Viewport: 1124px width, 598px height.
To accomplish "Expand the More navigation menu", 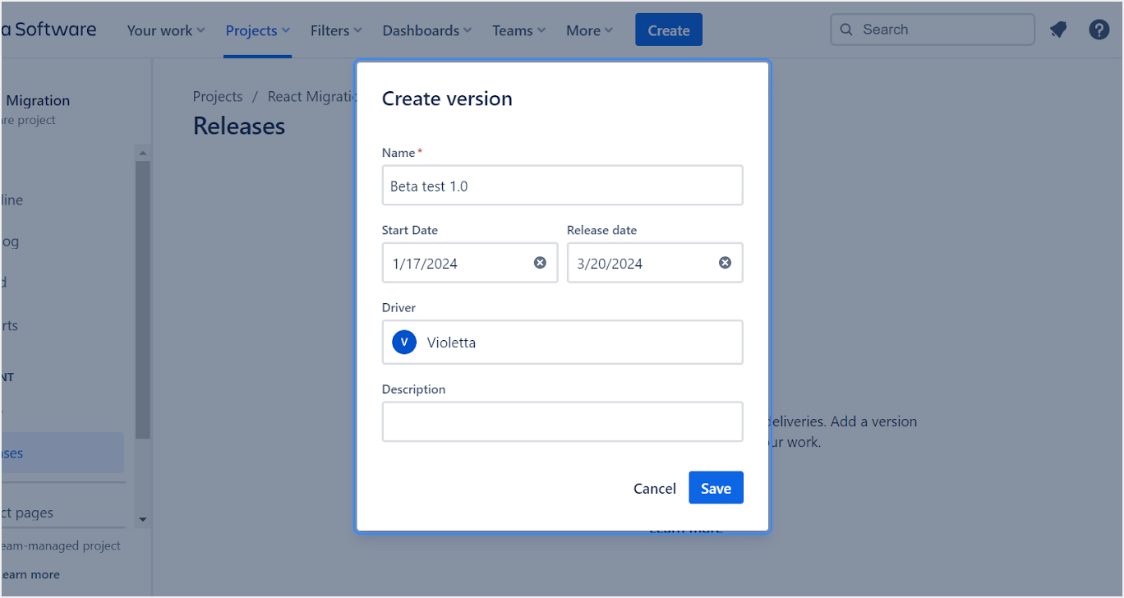I will pyautogui.click(x=589, y=30).
